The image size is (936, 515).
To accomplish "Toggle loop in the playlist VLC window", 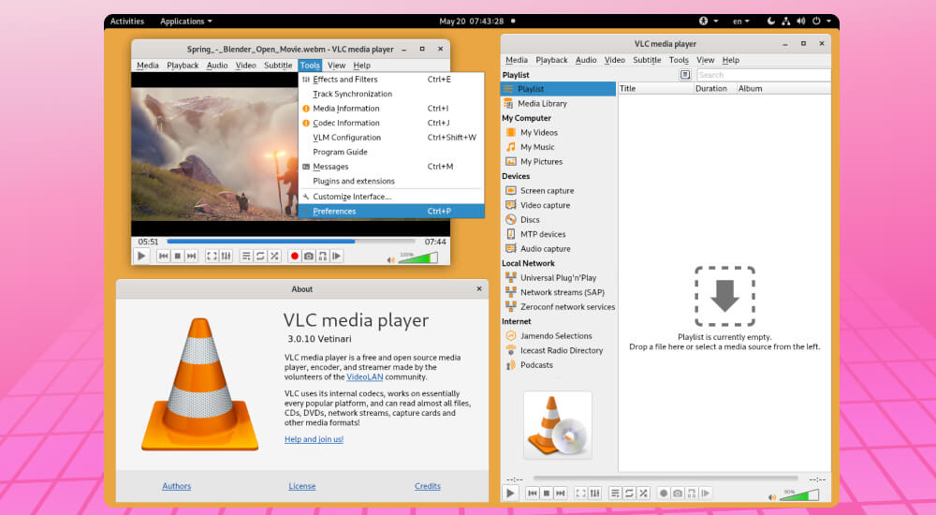I will pos(629,493).
